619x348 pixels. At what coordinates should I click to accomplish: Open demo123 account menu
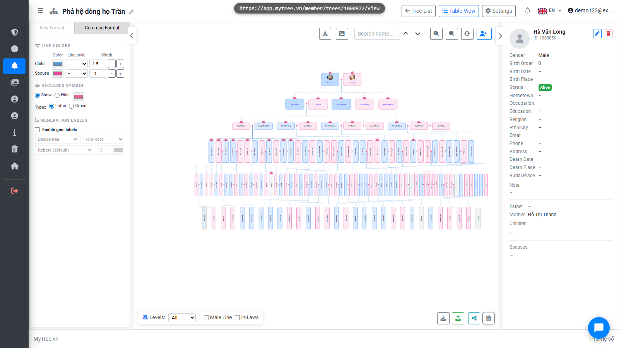pos(590,10)
